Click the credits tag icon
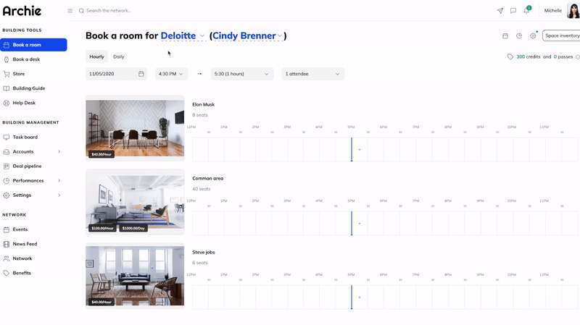The height and width of the screenshot is (325, 580). coord(510,57)
